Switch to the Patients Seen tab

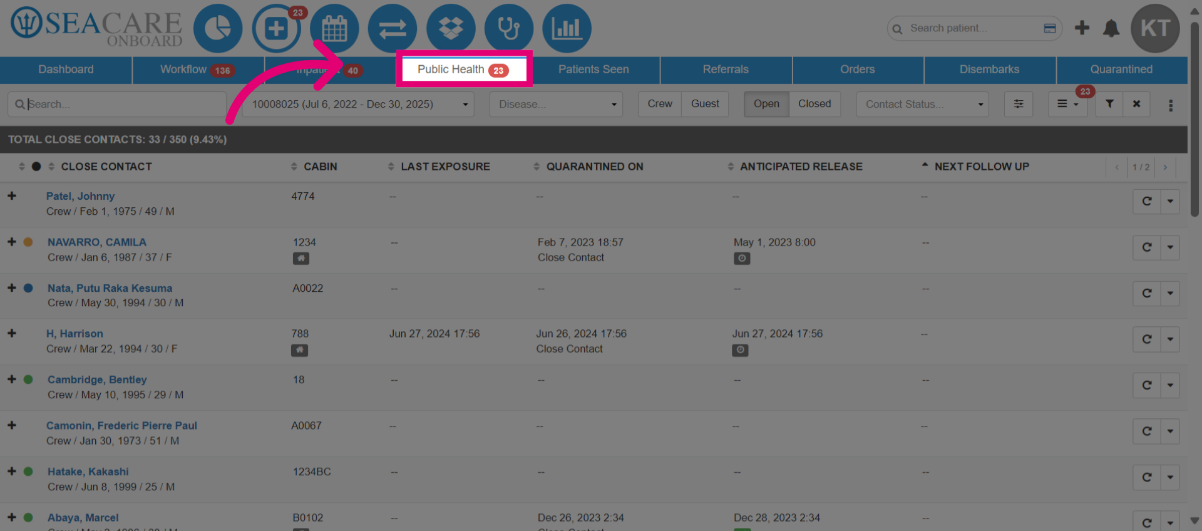coord(593,70)
